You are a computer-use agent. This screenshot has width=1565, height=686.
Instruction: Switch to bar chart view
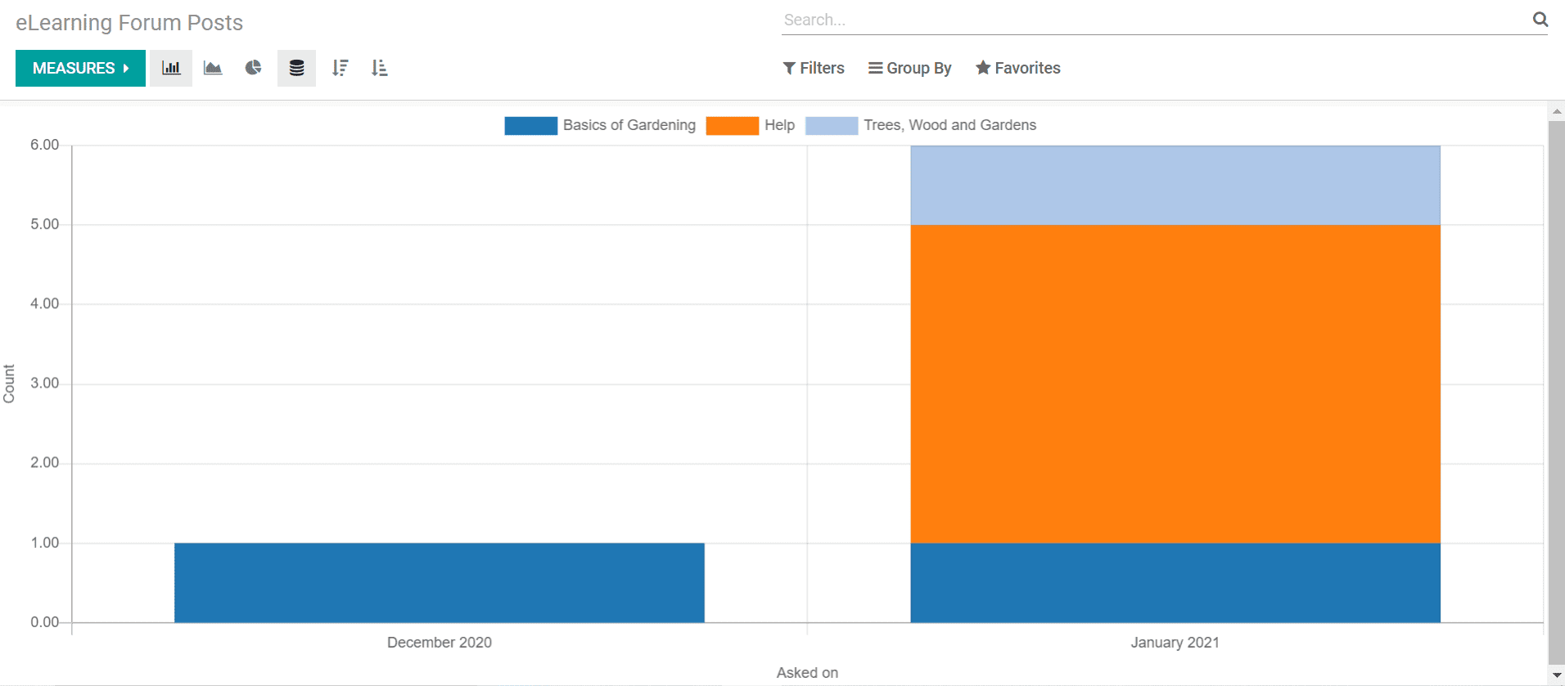(171, 68)
